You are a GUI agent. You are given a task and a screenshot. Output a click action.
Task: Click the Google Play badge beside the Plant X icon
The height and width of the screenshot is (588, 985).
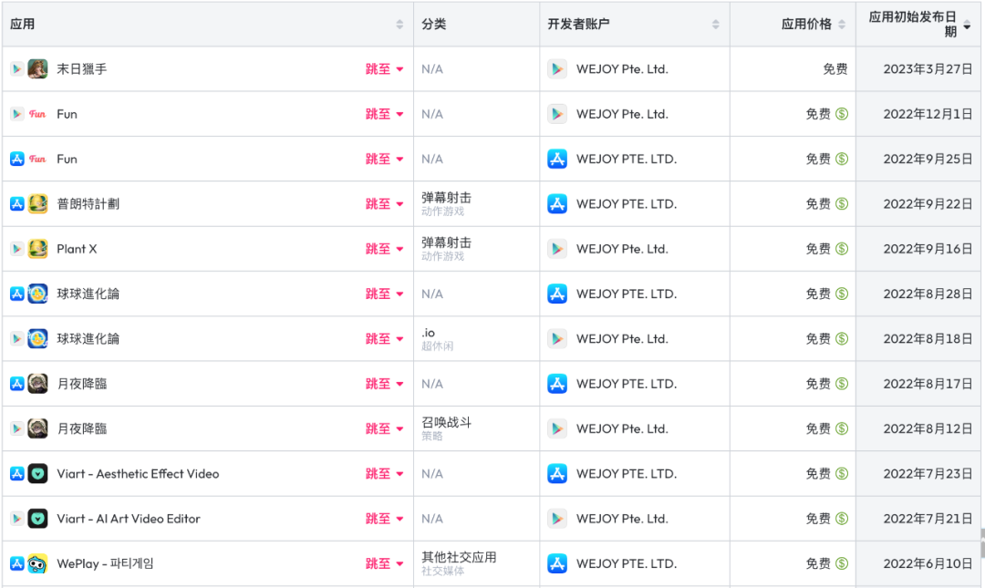(x=17, y=249)
